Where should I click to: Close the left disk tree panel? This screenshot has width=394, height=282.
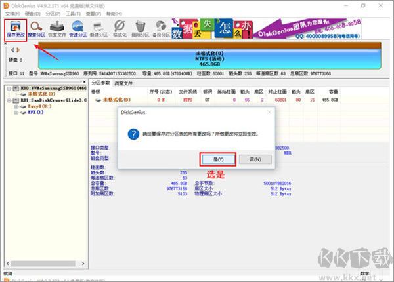(x=85, y=82)
